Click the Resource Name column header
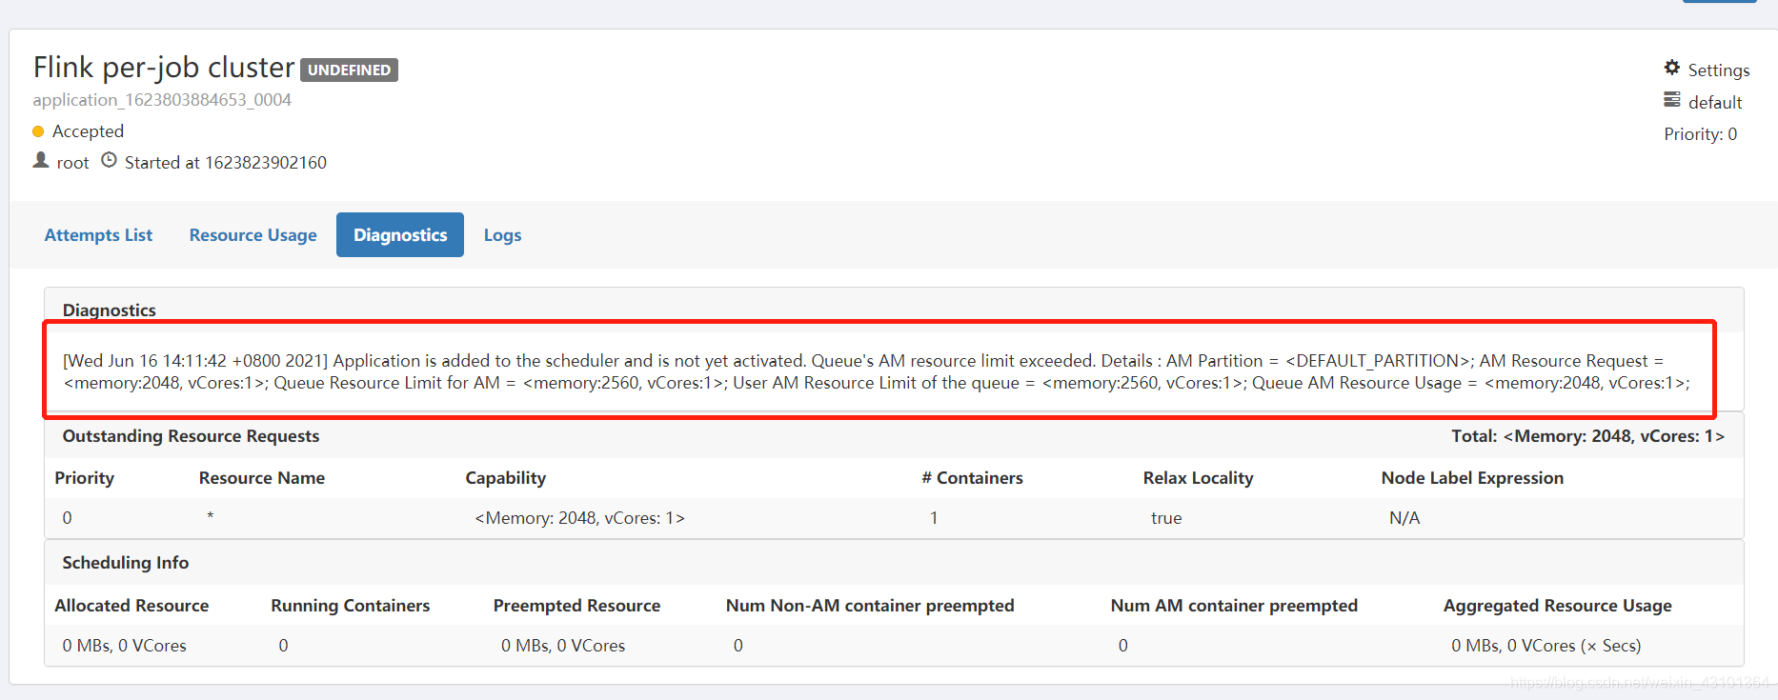 point(262,478)
